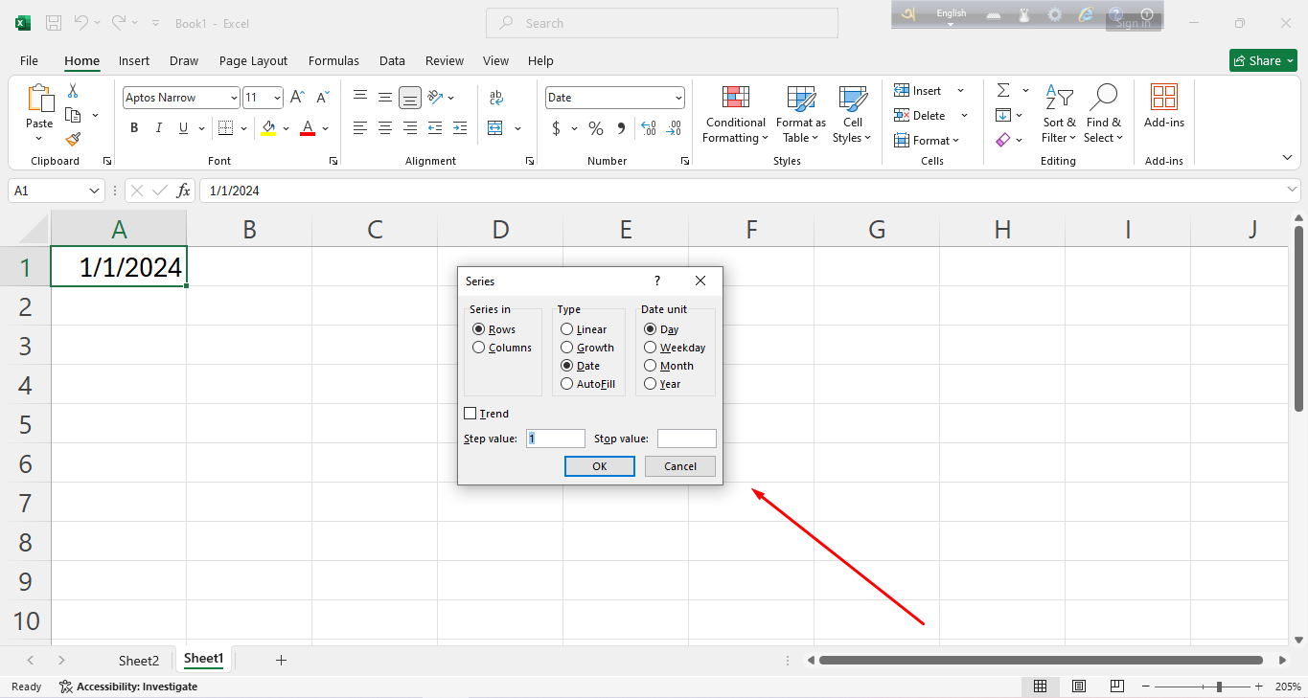Select Month as the date unit
Screen dimensions: 1308x698
[651, 366]
